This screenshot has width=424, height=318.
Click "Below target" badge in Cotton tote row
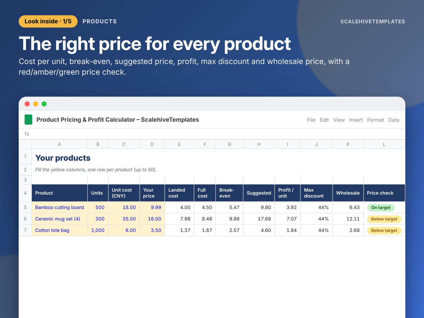[x=384, y=230]
